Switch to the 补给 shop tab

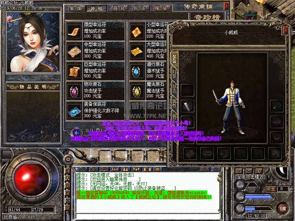(97, 8)
